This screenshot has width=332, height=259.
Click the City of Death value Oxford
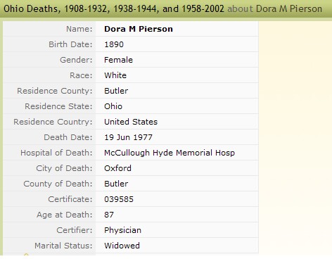[x=117, y=168]
